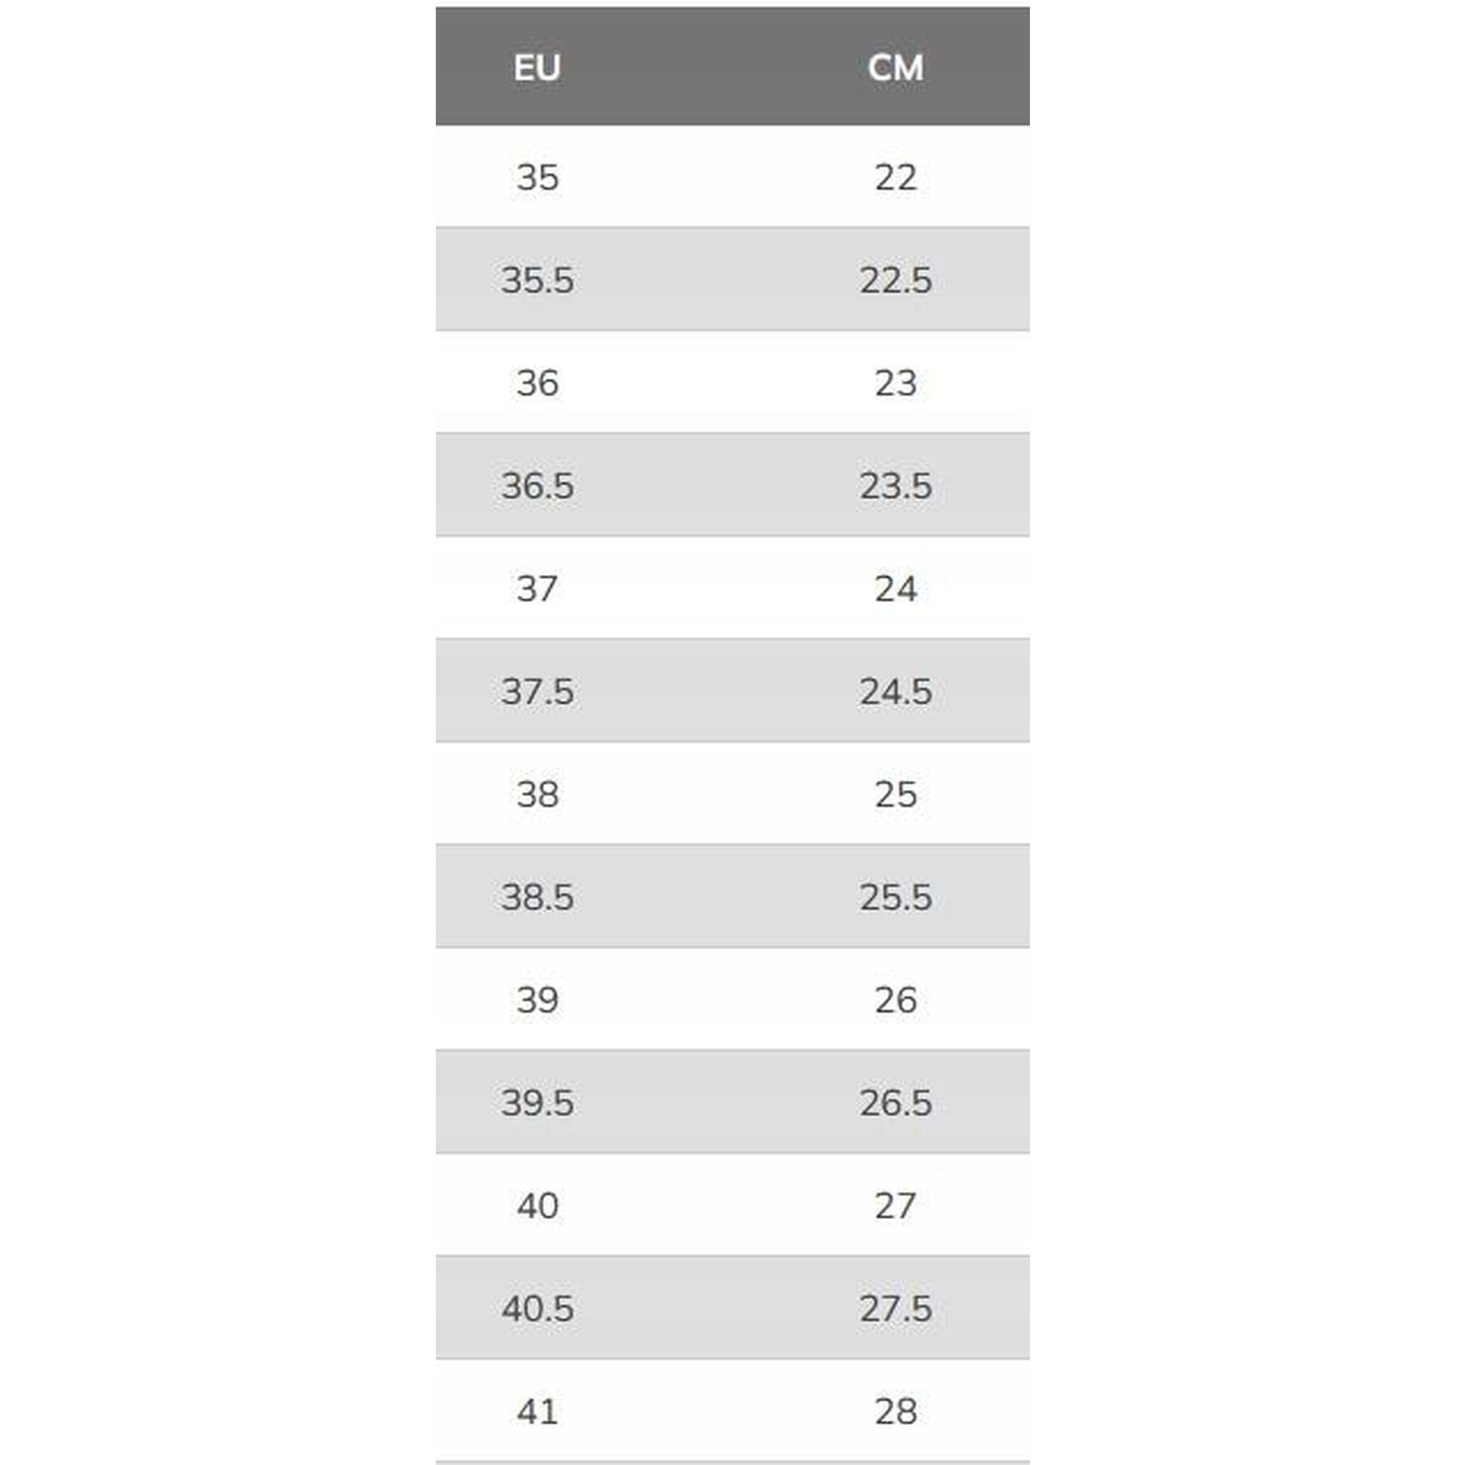
Task: Select EU size 35 cell
Action: (538, 177)
